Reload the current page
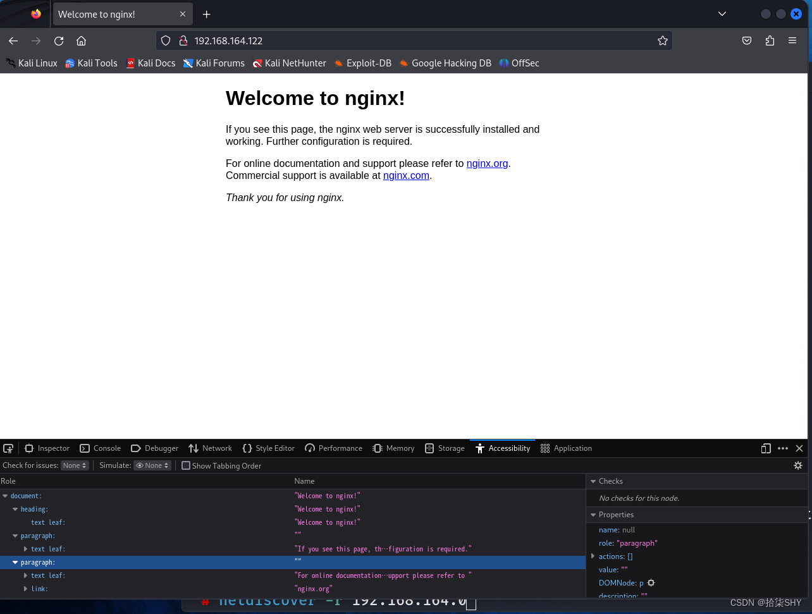This screenshot has height=614, width=812. tap(59, 40)
